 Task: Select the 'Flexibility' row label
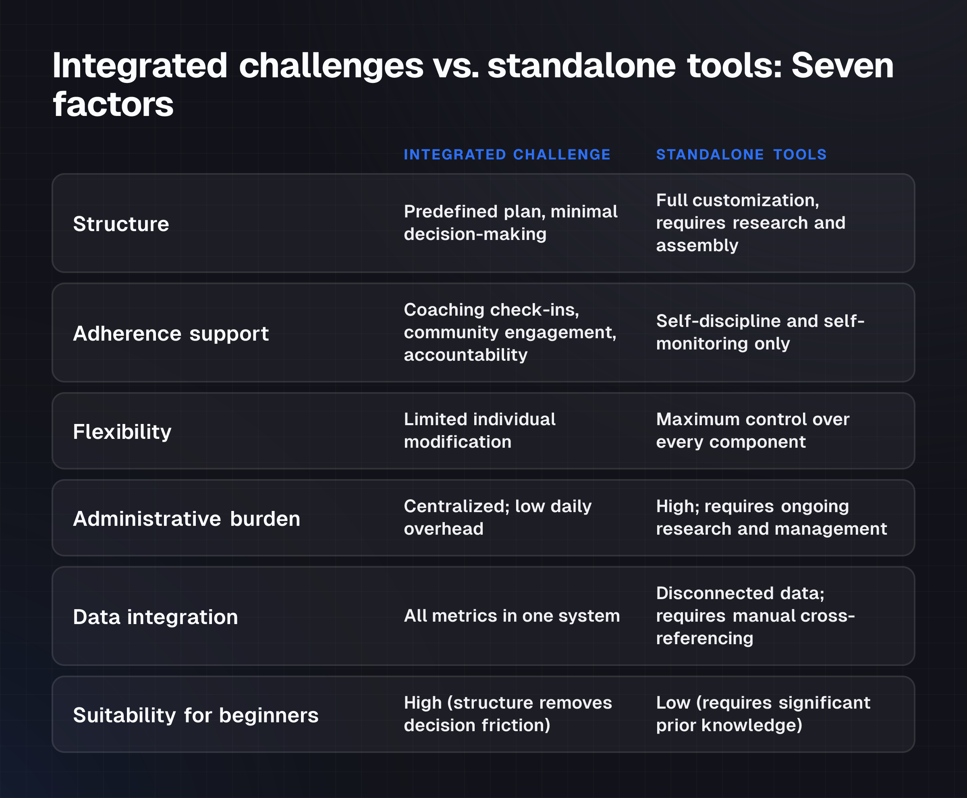pos(122,432)
